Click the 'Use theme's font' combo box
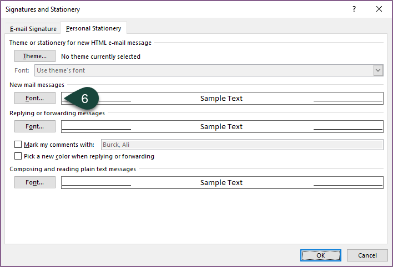 click(x=203, y=70)
